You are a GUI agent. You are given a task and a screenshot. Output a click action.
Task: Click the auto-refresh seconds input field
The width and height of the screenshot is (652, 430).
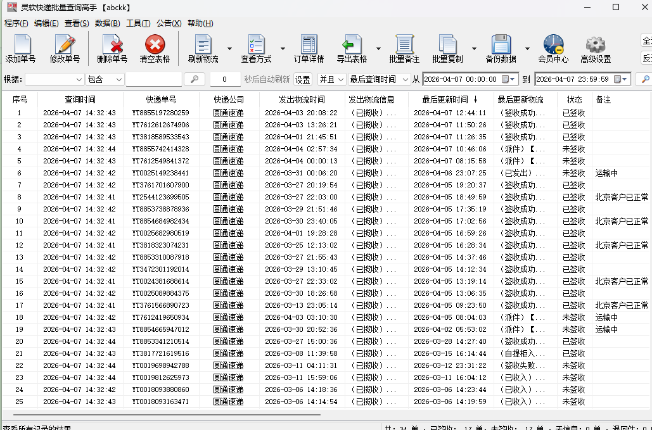click(225, 79)
